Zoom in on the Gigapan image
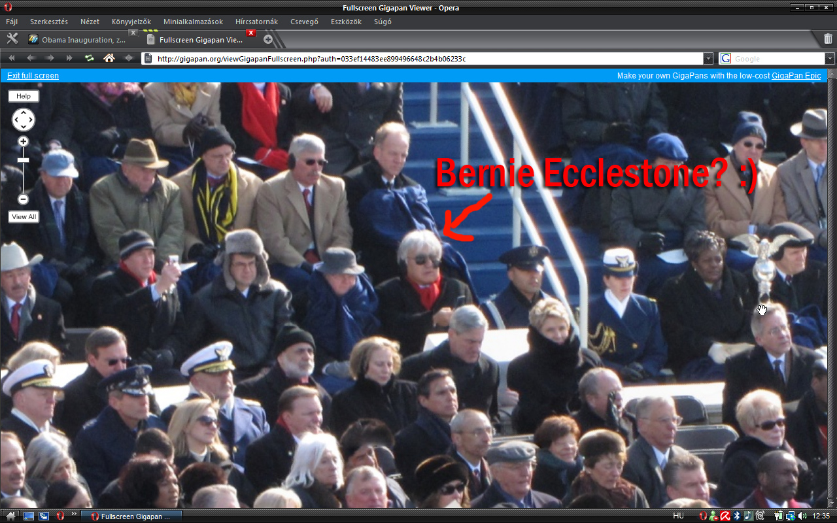The width and height of the screenshot is (837, 523). click(x=23, y=141)
